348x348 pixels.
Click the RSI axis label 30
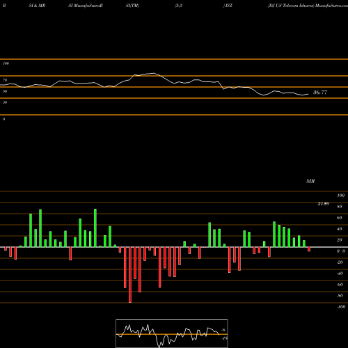pos(5,102)
